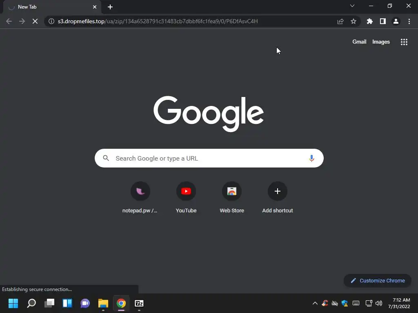The width and height of the screenshot is (418, 313).
Task: Click Customize Chrome button
Action: [378, 280]
